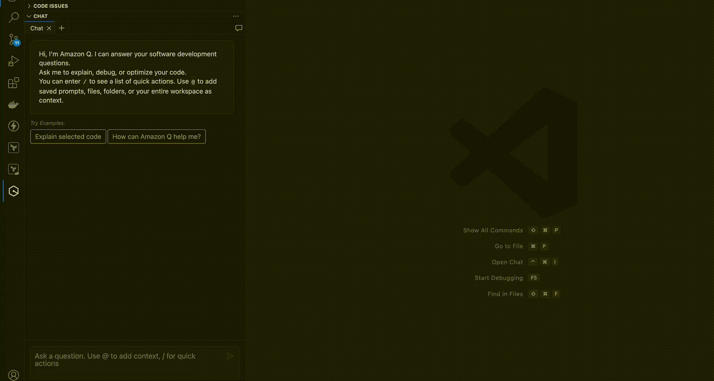Click How can Amazon Q help me?
Viewport: 714px width, 381px height.
tap(157, 137)
